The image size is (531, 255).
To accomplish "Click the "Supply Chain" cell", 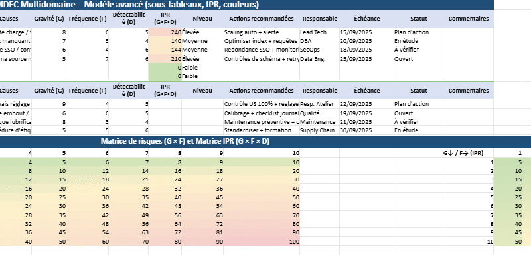I will 319,130.
